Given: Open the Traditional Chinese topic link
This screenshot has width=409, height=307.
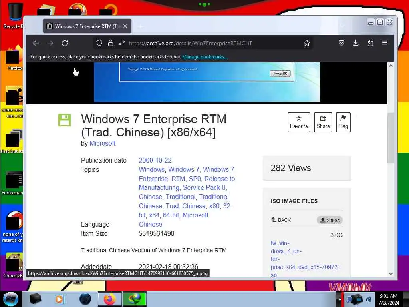Looking at the screenshot, I should (184, 201).
